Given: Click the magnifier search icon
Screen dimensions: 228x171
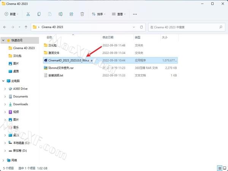Looking at the screenshot, I should (x=221, y=27).
